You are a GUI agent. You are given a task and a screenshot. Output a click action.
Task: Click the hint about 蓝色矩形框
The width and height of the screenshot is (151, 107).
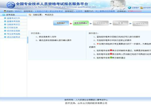click(x=117, y=37)
